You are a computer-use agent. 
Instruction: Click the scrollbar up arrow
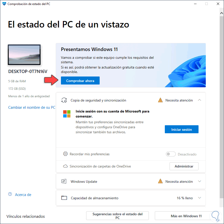pyautogui.click(x=222, y=13)
